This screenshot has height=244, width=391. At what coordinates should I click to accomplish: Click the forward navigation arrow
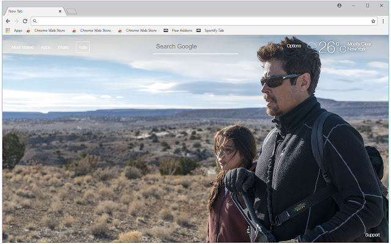point(16,21)
